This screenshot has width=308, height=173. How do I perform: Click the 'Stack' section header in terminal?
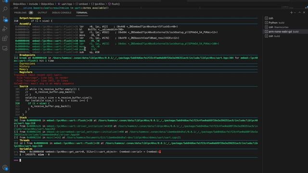23,118
